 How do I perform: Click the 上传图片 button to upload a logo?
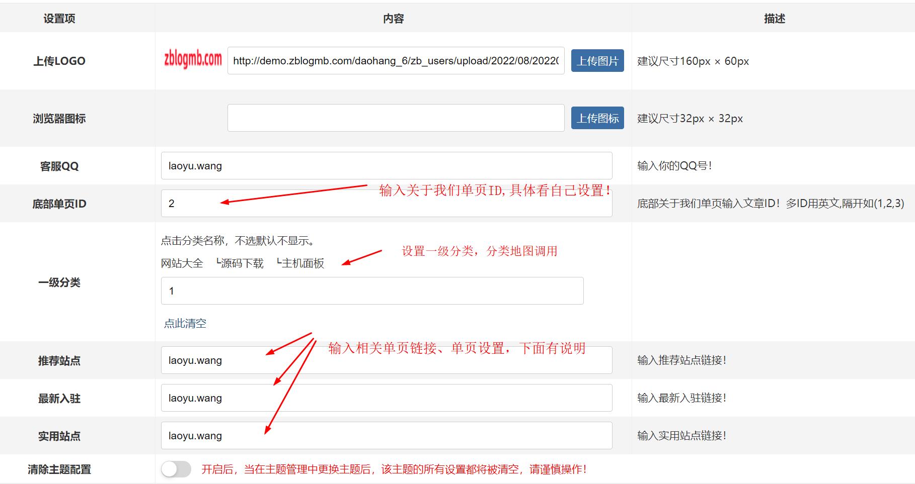[597, 60]
